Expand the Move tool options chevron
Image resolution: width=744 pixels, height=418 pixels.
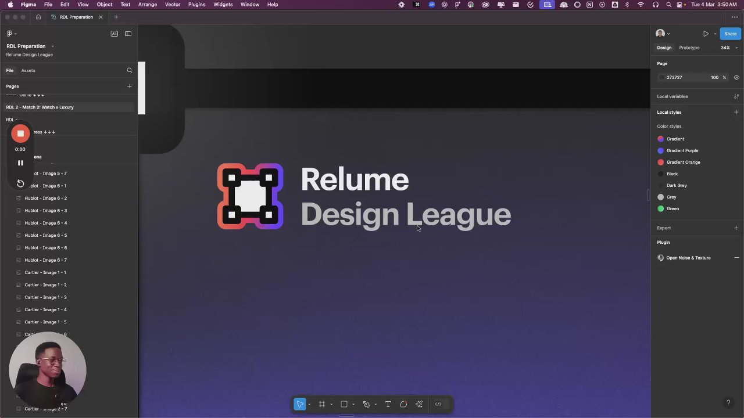[309, 405]
